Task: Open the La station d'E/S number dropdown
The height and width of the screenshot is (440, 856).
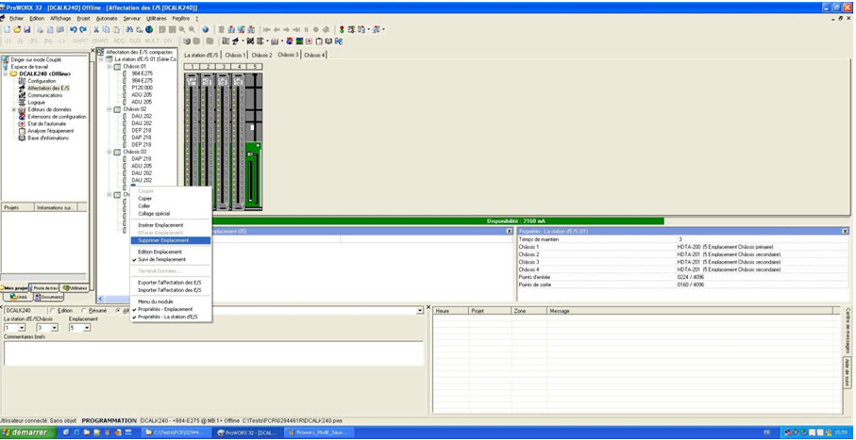Action: [x=22, y=328]
